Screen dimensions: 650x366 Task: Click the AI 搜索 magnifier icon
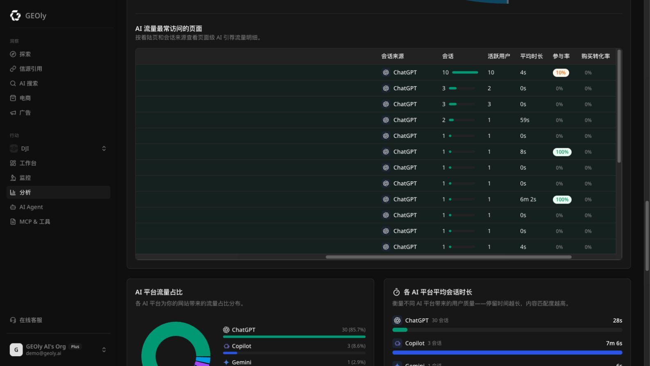[13, 83]
